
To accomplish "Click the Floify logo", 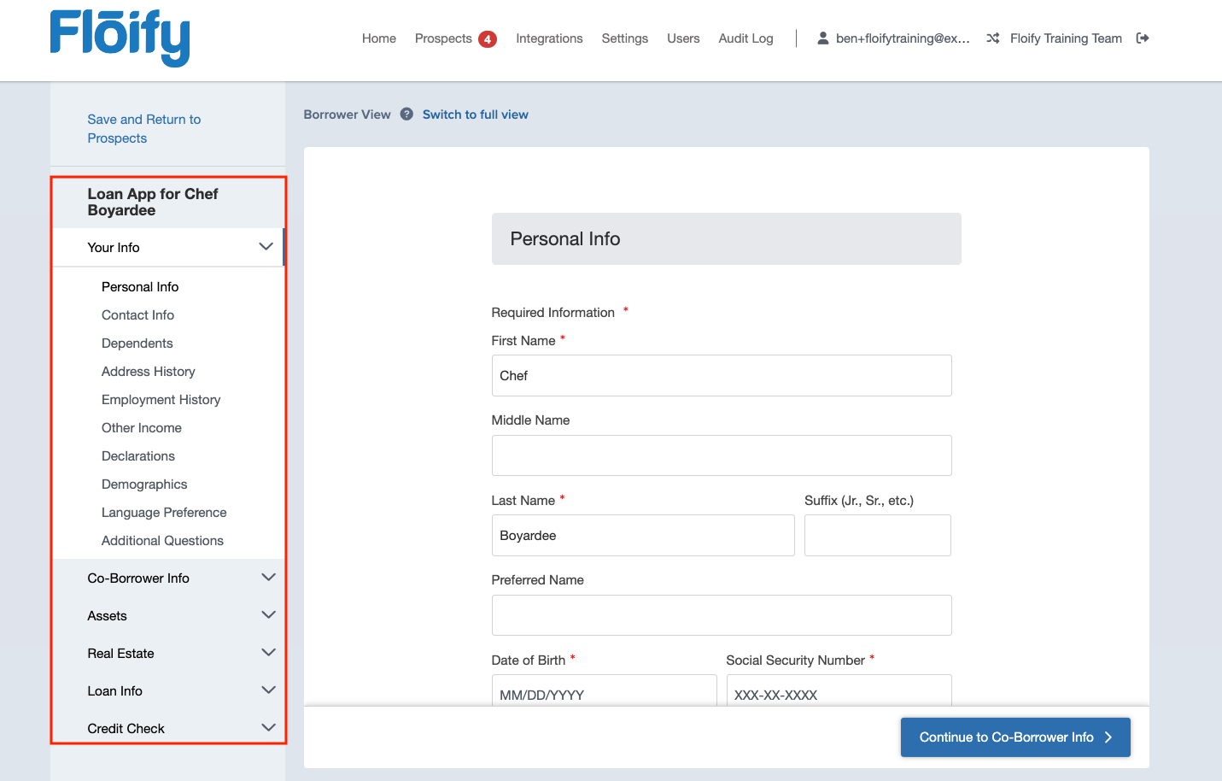I will tap(120, 38).
